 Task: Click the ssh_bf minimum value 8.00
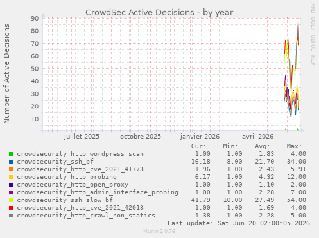tap(234, 162)
